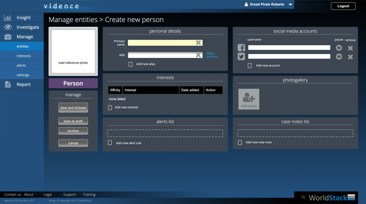Open the About link
This screenshot has height=204, width=366.
click(29, 195)
